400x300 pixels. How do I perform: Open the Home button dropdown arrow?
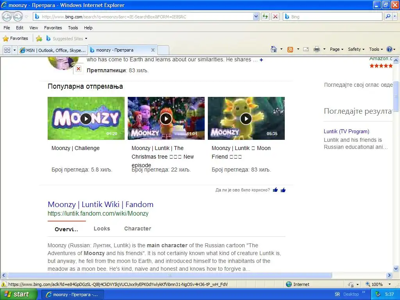click(x=281, y=49)
